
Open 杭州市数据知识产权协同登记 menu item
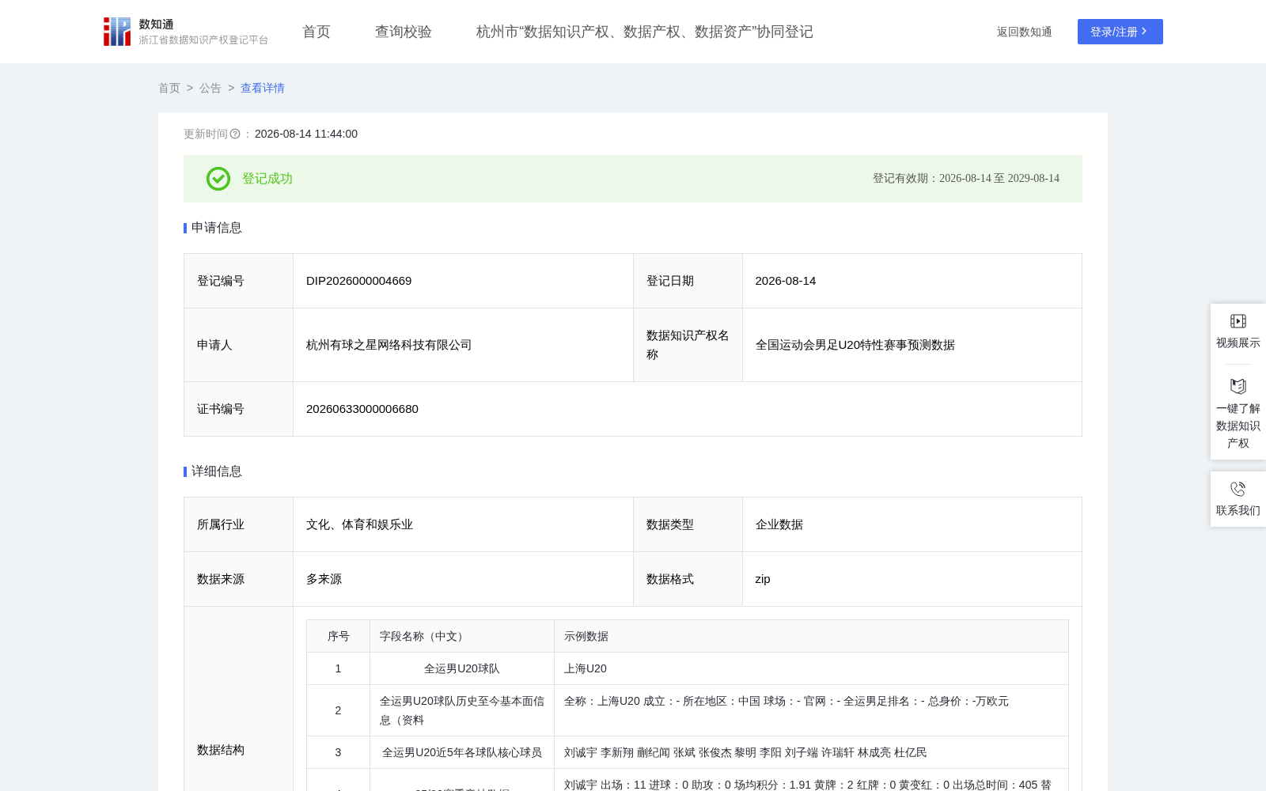[645, 32]
